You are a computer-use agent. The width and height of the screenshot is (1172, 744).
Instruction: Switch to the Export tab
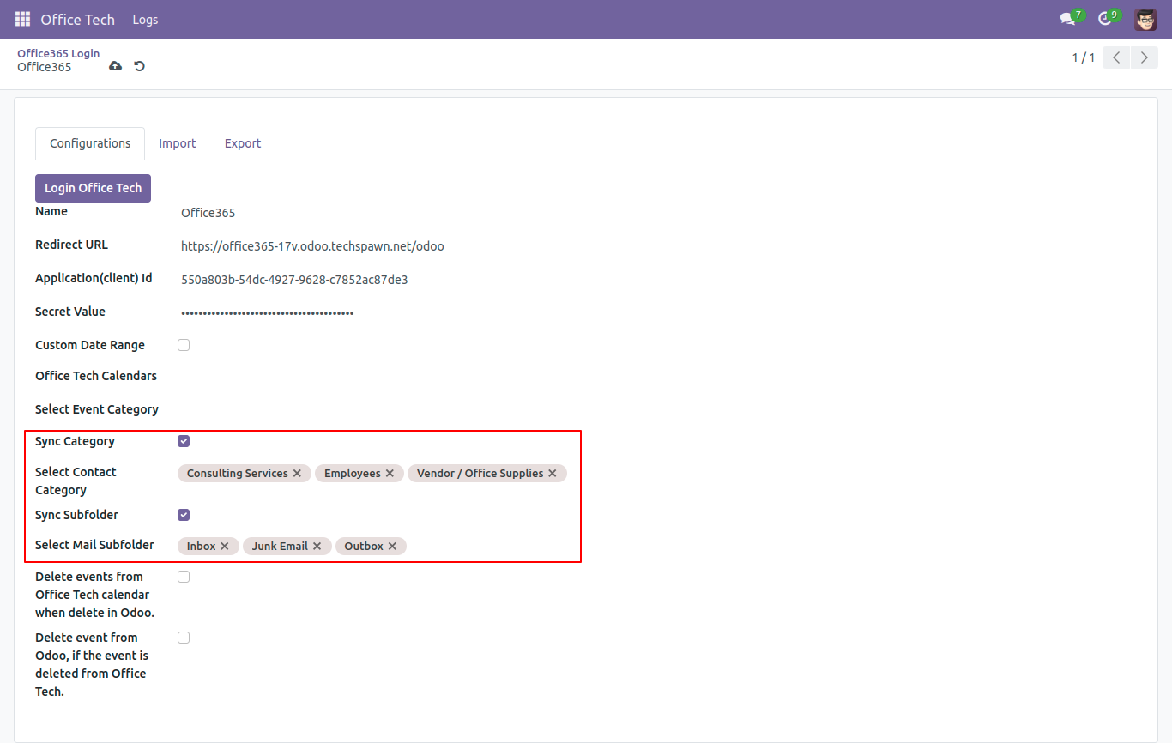tap(243, 143)
